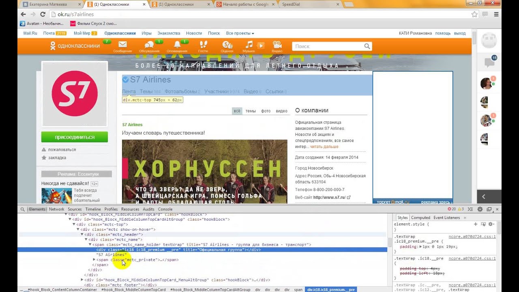Select видео feed filter
519x292 pixels.
pyautogui.click(x=281, y=111)
